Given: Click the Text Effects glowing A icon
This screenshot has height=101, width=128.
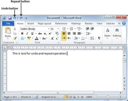Looking at the screenshot, I should point(22,38).
